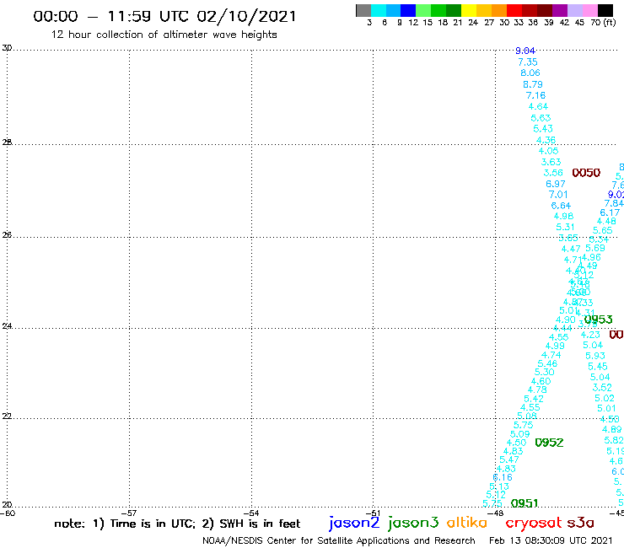Click the dark red time label 0050

tap(586, 173)
